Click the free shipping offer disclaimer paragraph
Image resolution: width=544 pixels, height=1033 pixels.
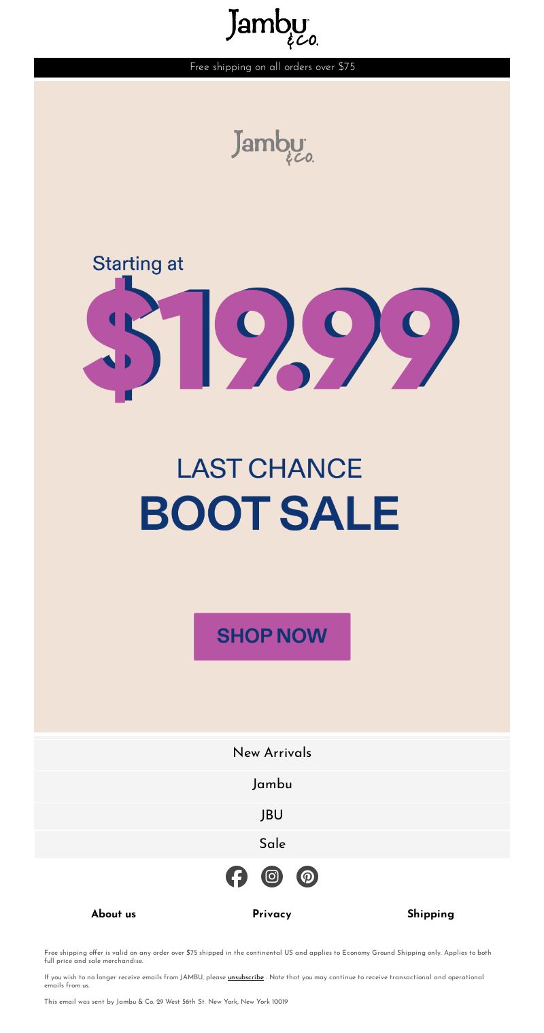tap(268, 957)
